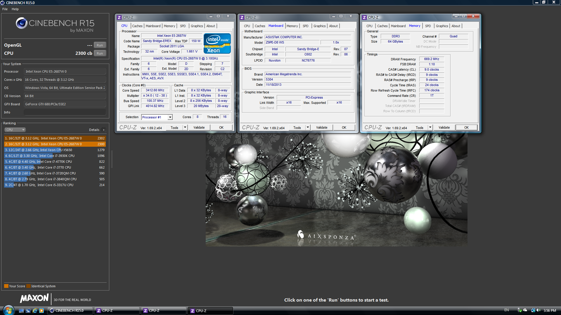
Task: Click the network tray icon
Action: point(533,310)
